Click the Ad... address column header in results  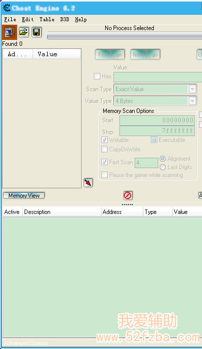pos(18,54)
